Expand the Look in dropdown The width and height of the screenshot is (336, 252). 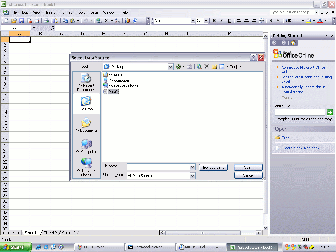click(x=170, y=67)
